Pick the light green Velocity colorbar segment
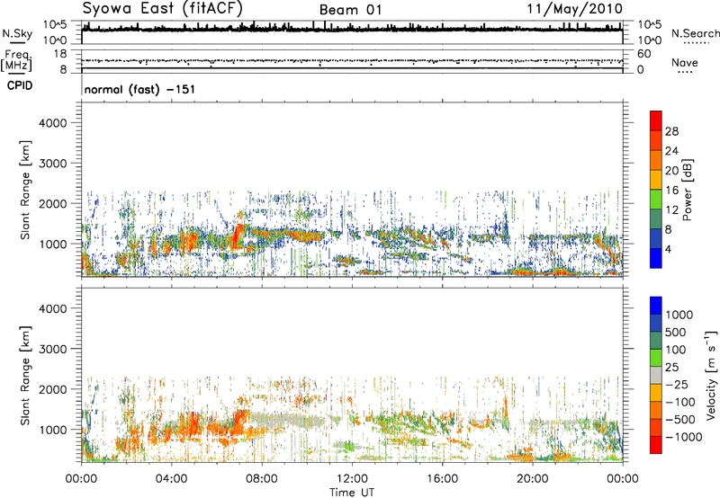 656,359
